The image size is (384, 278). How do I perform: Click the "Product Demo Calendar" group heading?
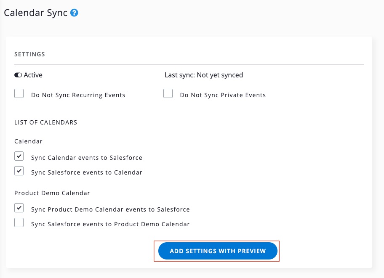[x=52, y=193]
